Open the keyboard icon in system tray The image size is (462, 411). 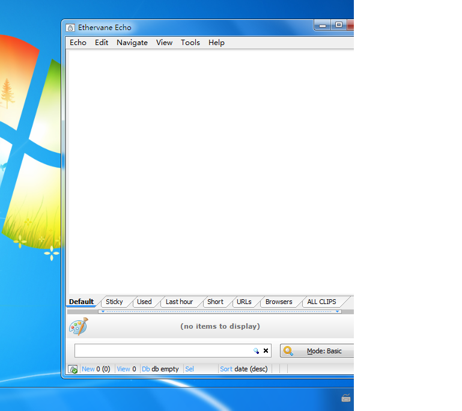coord(346,398)
